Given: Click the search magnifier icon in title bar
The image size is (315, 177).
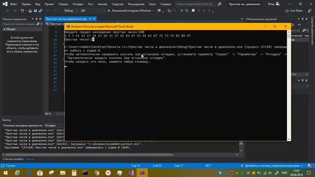Looking at the screenshot, I should pyautogui.click(x=220, y=4).
